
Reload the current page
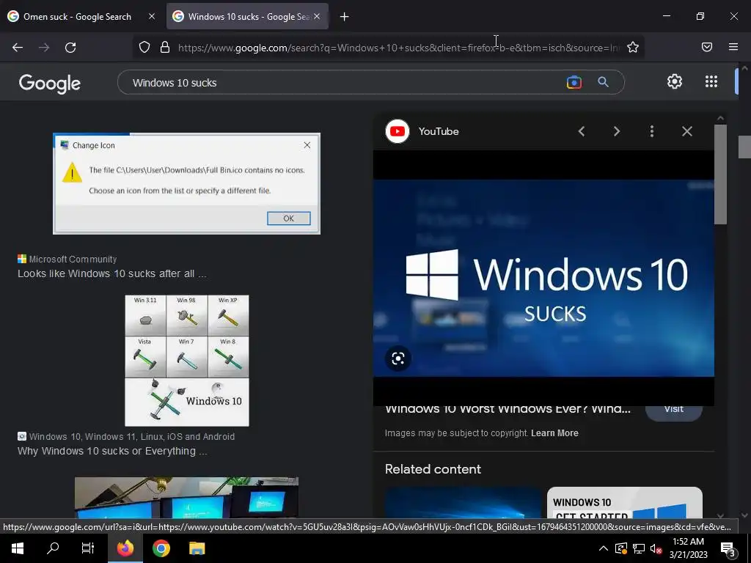(x=70, y=48)
